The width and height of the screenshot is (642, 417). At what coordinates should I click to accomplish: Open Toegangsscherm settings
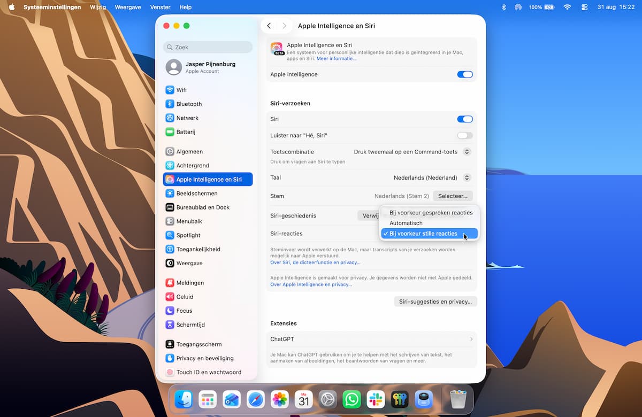coord(208,344)
